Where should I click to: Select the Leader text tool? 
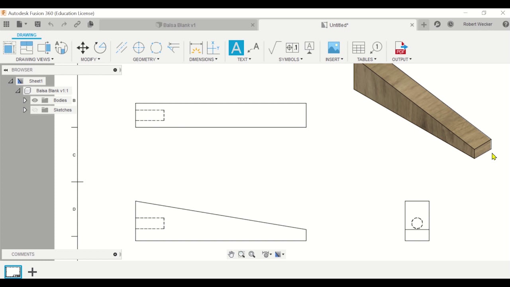[x=253, y=48]
